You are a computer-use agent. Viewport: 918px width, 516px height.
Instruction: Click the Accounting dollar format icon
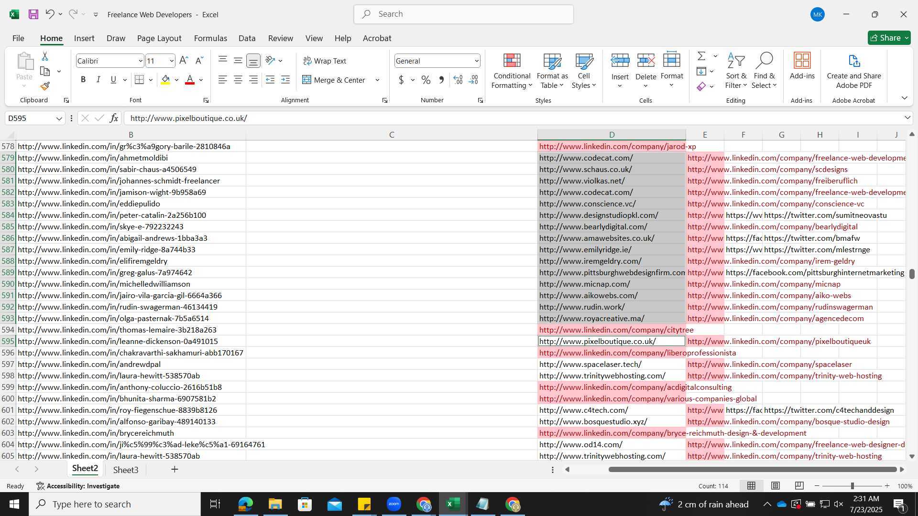click(401, 80)
